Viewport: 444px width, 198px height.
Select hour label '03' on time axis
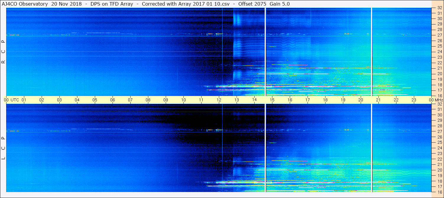click(59, 100)
